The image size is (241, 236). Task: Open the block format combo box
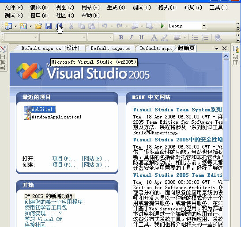[x=21, y=38]
